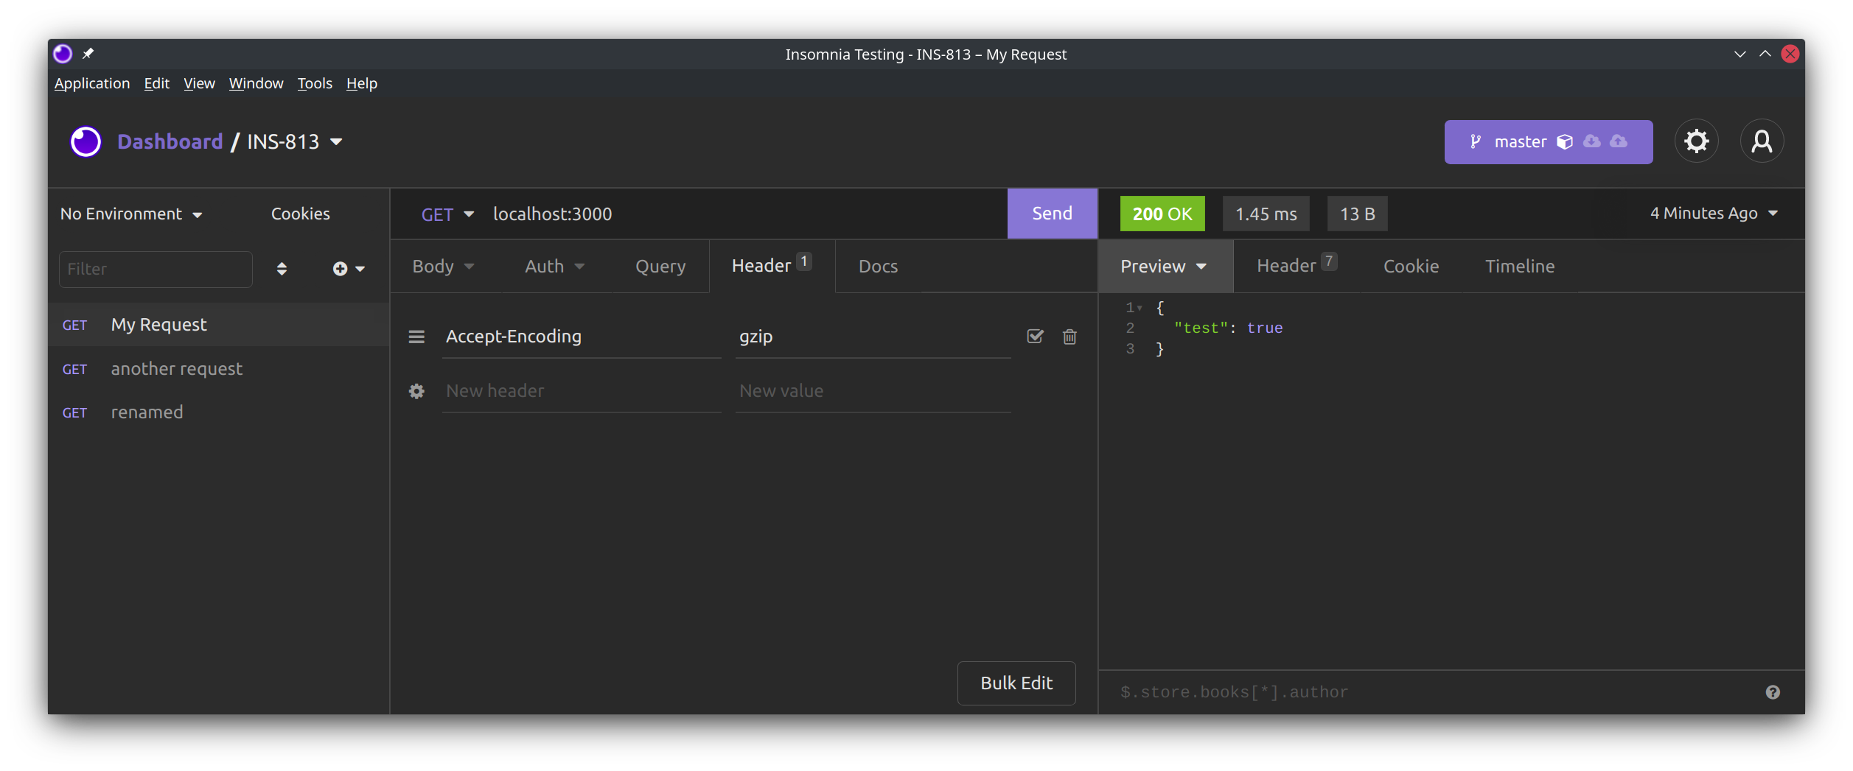
Task: Open the account profile icon
Action: [x=1762, y=141]
